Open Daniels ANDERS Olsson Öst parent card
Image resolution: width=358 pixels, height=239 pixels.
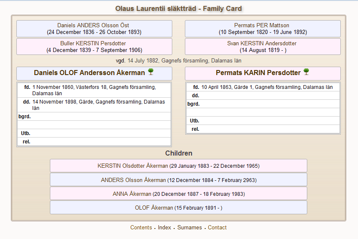pos(94,29)
